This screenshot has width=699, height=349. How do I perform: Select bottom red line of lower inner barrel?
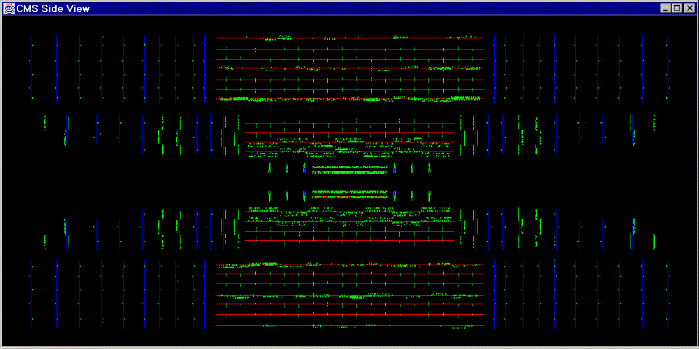tap(349, 240)
